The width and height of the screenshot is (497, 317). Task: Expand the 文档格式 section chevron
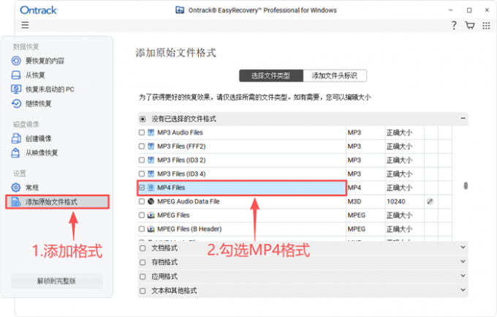(463, 247)
